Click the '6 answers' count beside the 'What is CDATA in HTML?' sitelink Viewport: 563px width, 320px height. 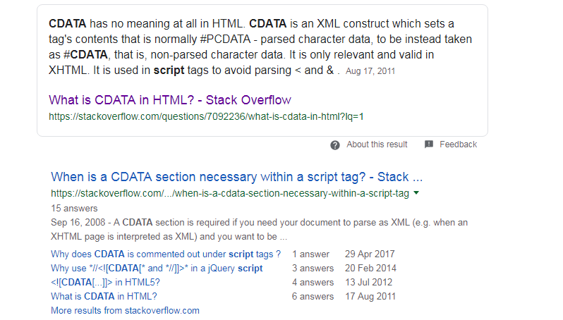313,296
